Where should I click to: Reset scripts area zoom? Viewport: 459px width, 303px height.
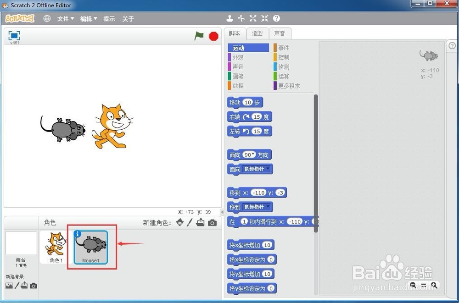(424, 285)
